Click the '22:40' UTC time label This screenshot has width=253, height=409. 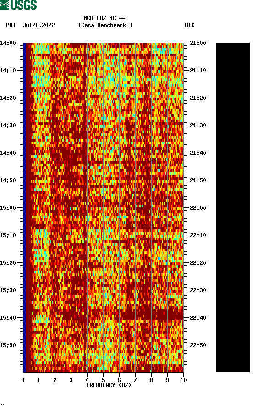click(x=198, y=318)
